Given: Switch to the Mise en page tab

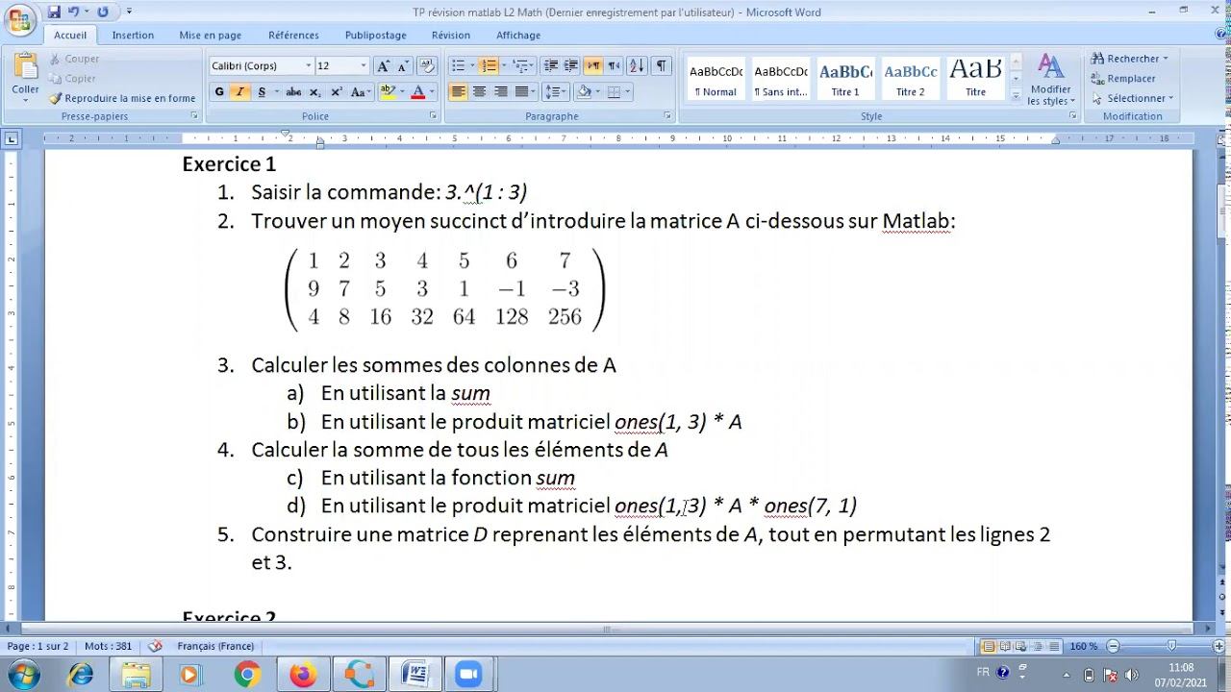Looking at the screenshot, I should click(x=210, y=35).
